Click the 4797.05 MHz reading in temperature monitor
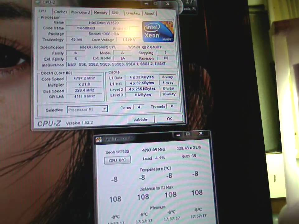This screenshot has height=224, width=299. (154, 150)
